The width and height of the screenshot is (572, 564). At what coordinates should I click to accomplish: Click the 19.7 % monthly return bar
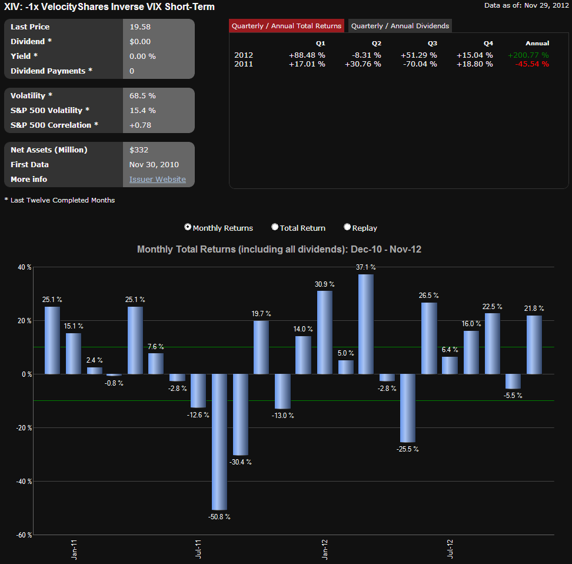(261, 347)
